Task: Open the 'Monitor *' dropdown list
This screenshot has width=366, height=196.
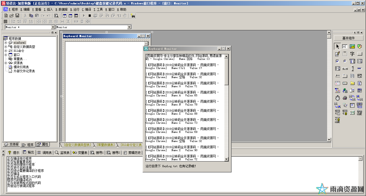Action: pyautogui.click(x=53, y=27)
